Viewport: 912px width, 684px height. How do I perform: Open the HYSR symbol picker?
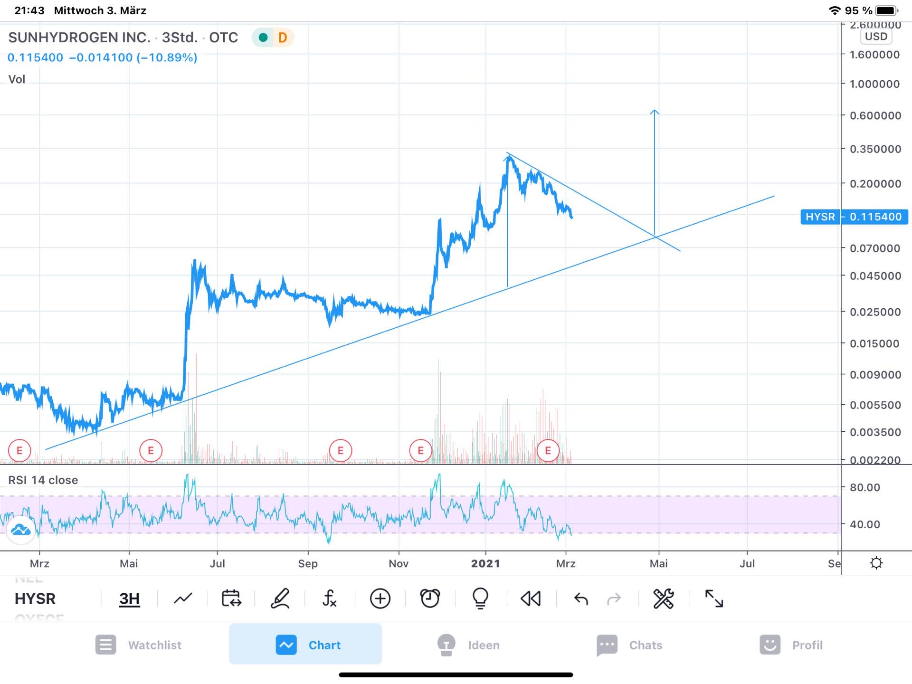tap(35, 598)
